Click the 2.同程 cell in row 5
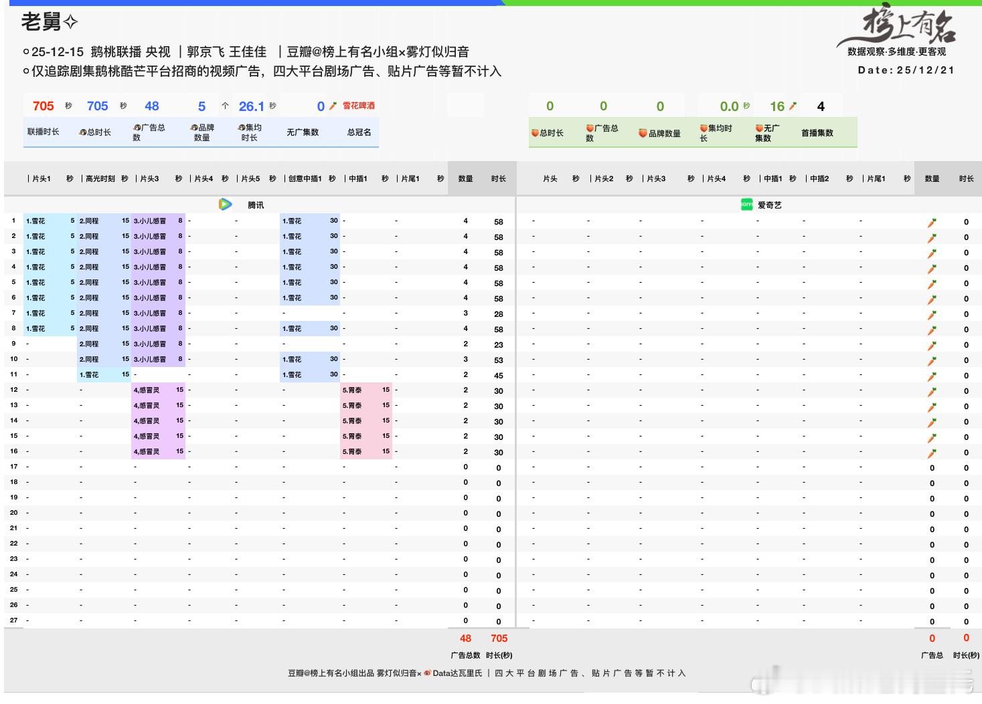Image resolution: width=982 pixels, height=704 pixels. (x=104, y=282)
